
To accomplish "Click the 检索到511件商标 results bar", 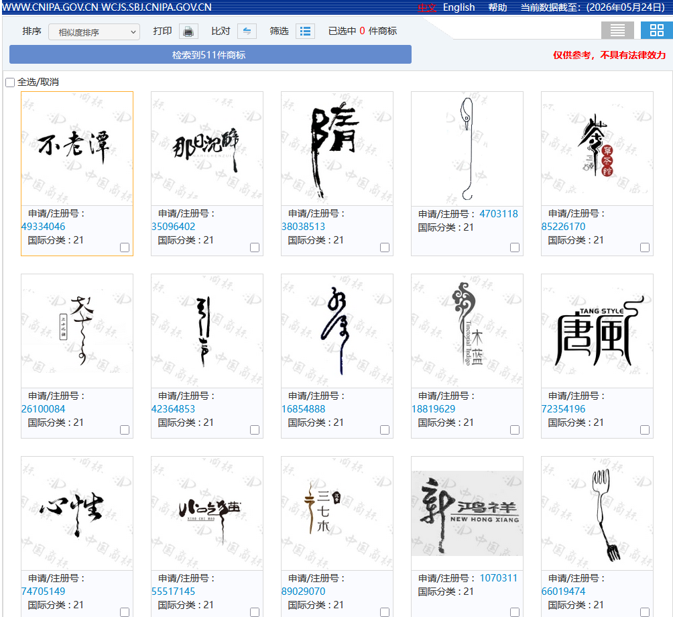I will (x=210, y=54).
